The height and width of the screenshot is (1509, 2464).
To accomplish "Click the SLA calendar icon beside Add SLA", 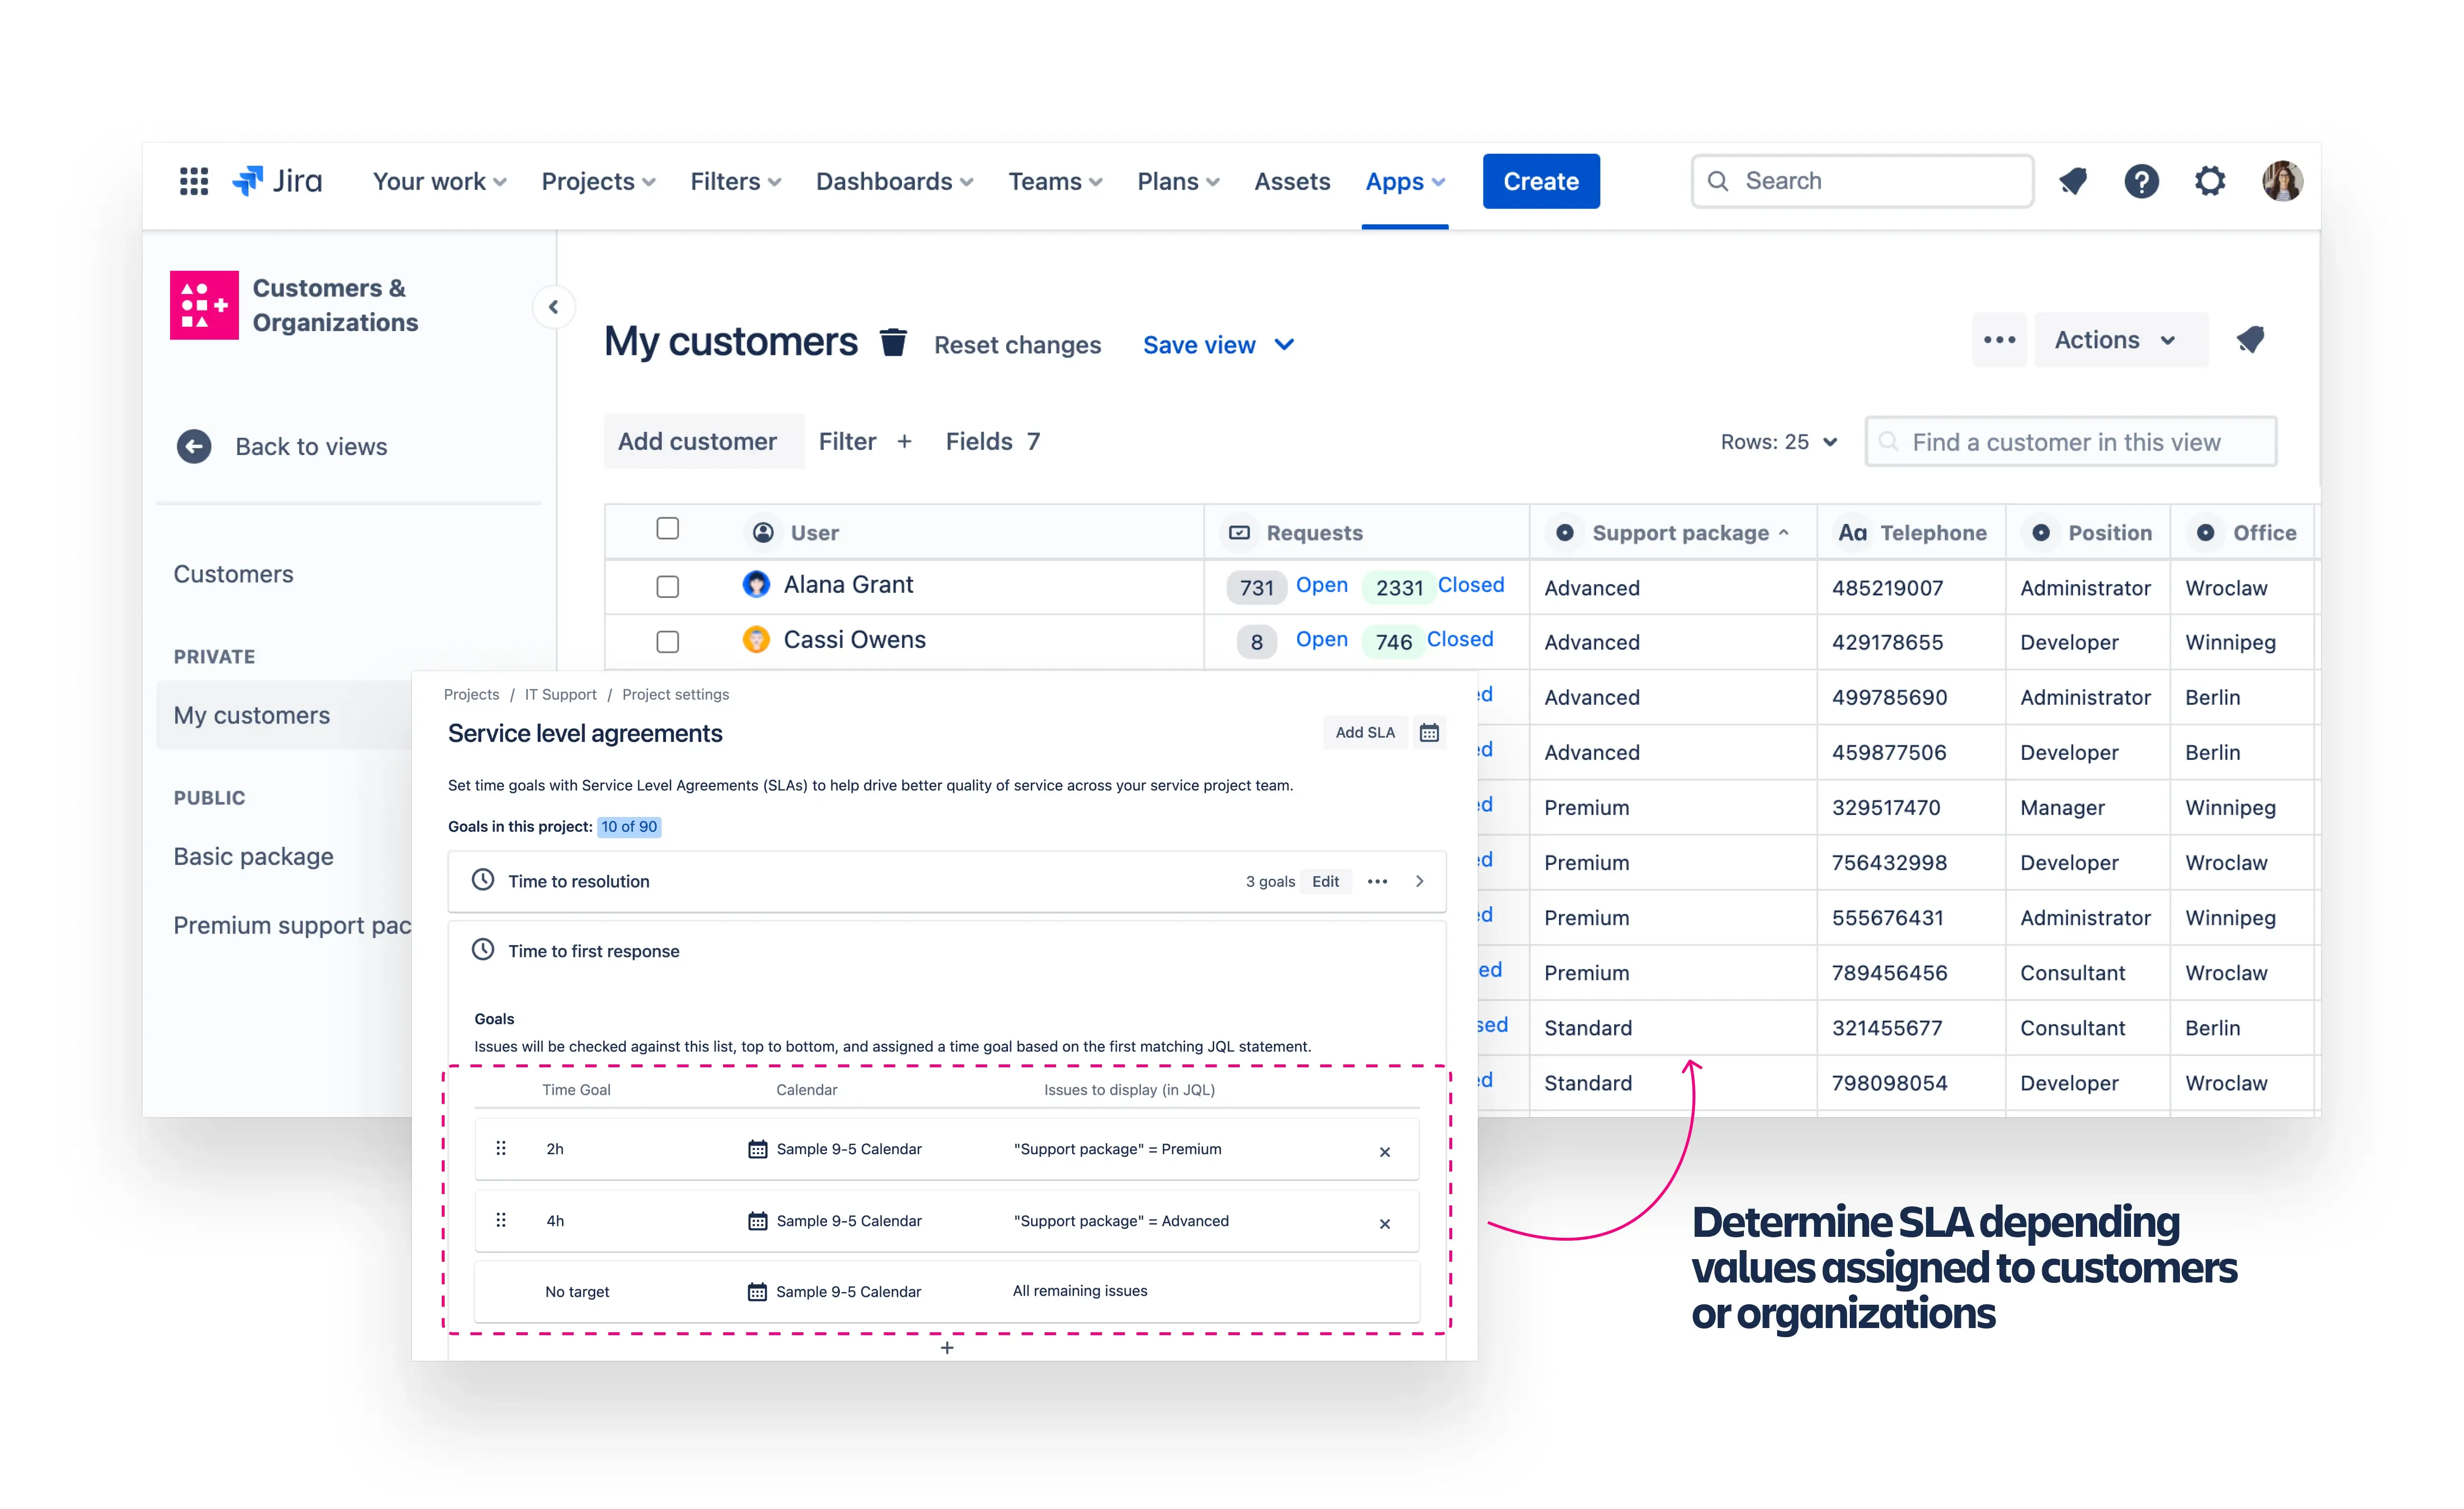I will 1429,733.
